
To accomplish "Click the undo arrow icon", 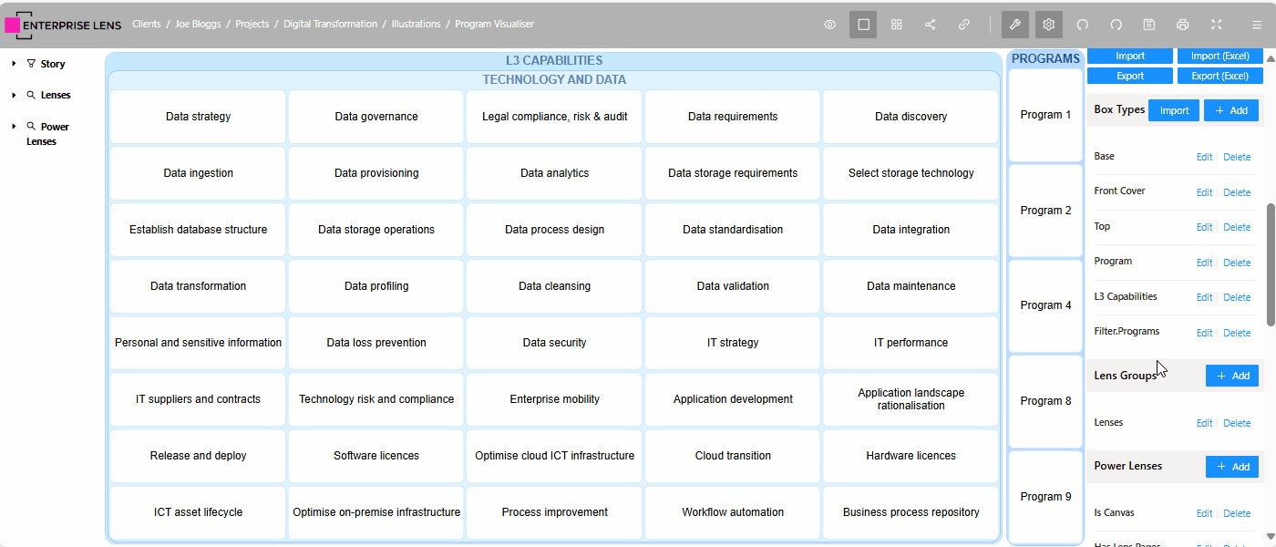I will click(x=1083, y=25).
